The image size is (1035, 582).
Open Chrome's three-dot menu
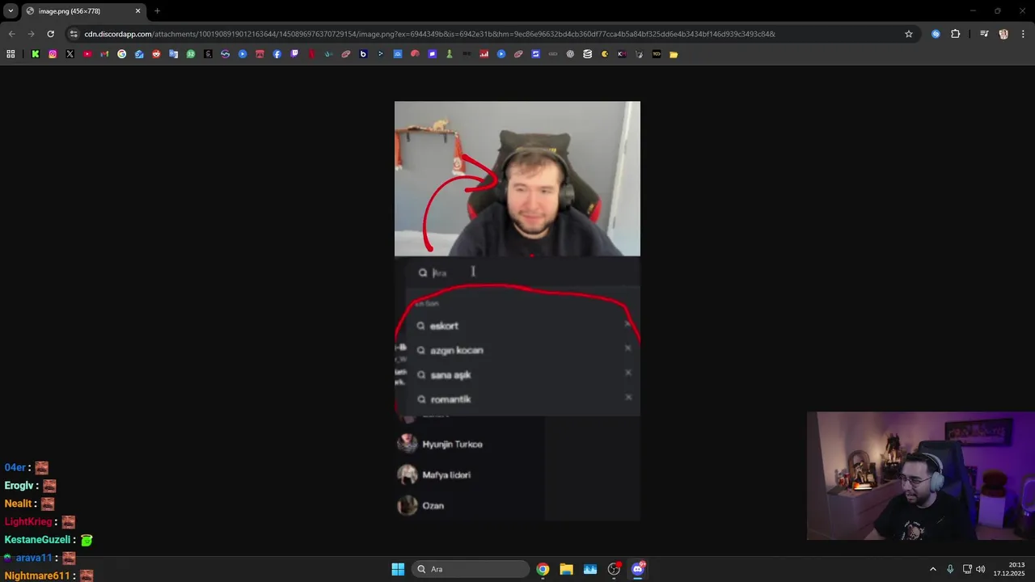coord(1022,34)
